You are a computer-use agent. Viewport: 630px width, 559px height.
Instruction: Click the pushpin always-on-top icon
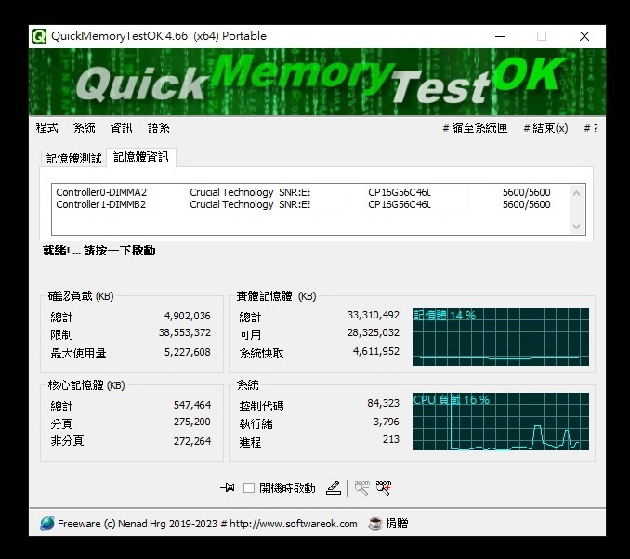(228, 487)
